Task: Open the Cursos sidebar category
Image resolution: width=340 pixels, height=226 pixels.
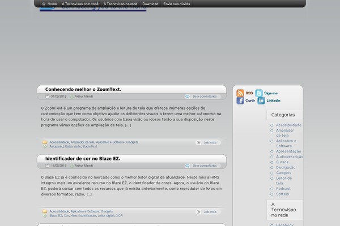Action: (x=282, y=162)
